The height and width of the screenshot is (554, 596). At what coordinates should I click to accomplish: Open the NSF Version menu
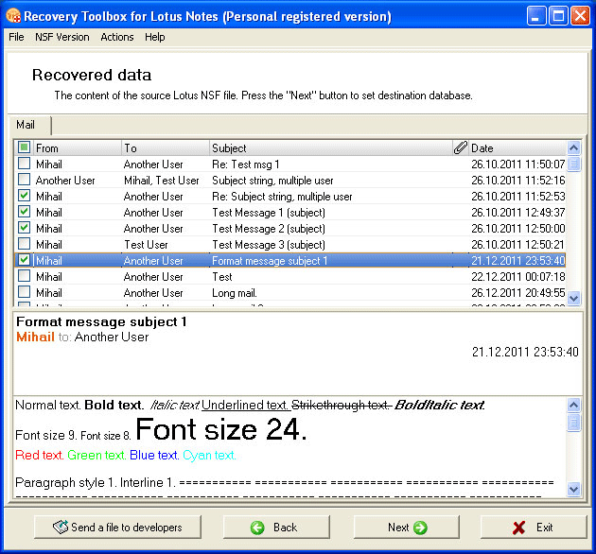pyautogui.click(x=61, y=37)
